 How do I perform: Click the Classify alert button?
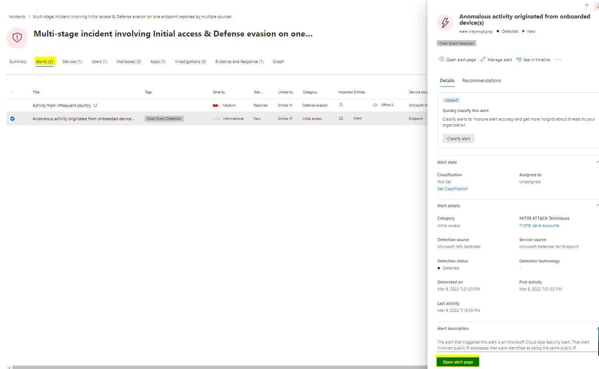[x=458, y=139]
